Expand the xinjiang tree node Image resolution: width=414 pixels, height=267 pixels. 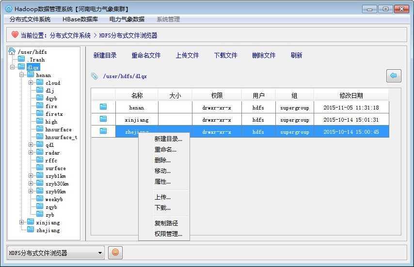[22, 222]
